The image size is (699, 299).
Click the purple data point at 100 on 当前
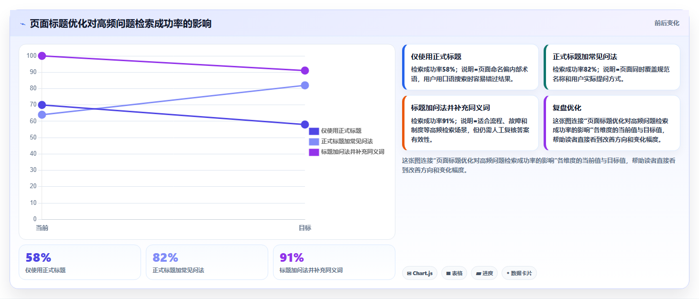pyautogui.click(x=42, y=56)
